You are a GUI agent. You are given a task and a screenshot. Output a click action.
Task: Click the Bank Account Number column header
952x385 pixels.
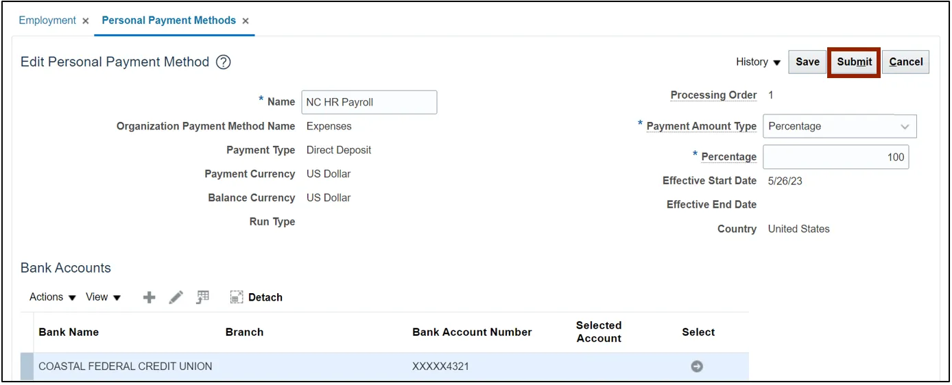tap(472, 332)
